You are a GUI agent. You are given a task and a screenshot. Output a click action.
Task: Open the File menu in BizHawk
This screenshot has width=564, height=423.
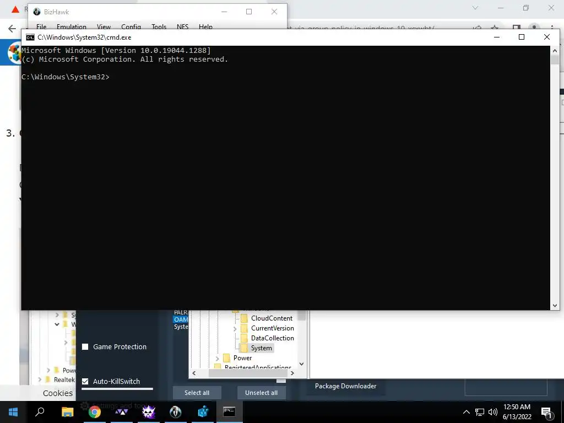point(41,26)
